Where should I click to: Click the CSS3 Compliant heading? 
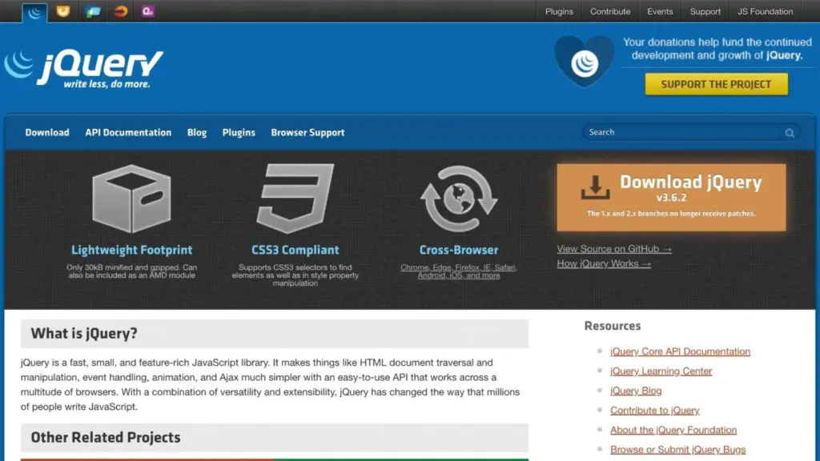click(x=295, y=251)
